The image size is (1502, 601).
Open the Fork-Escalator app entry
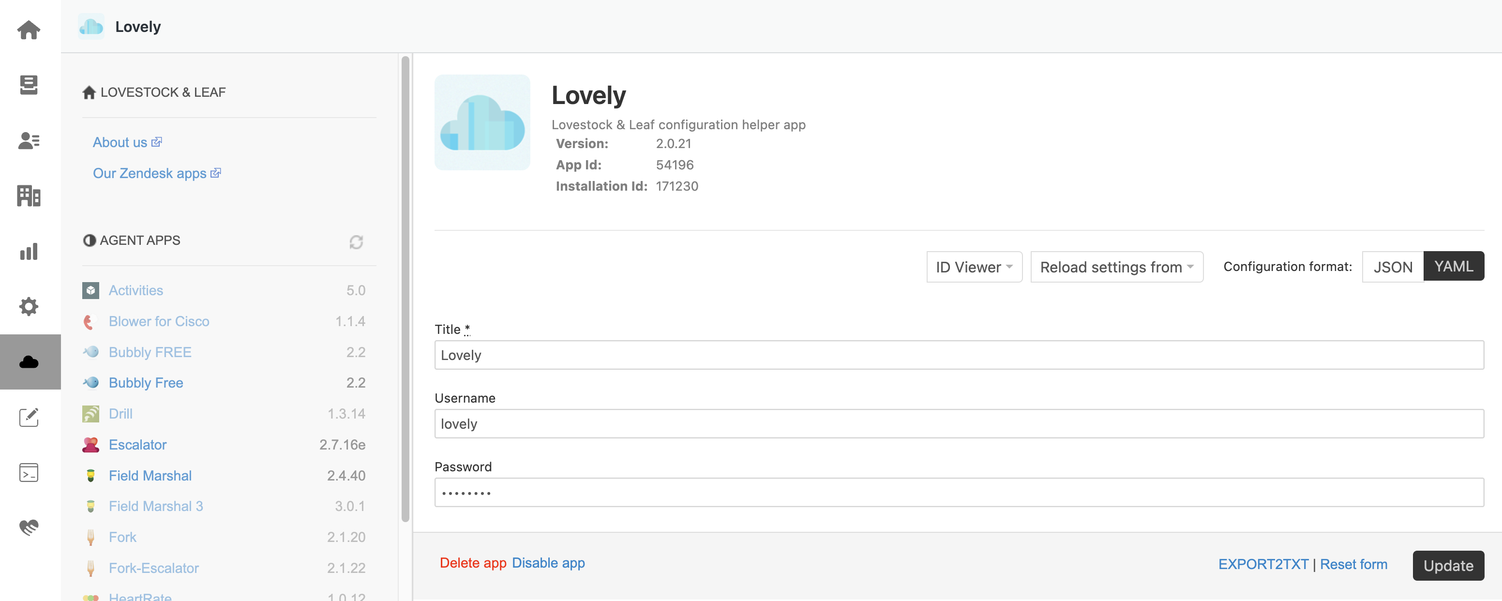pos(153,568)
